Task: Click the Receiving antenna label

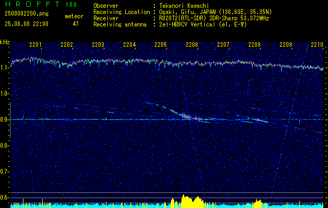Action: click(x=120, y=24)
